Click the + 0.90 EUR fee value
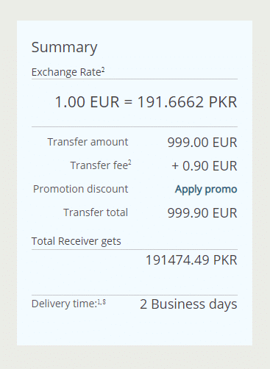270x369 pixels. point(205,166)
